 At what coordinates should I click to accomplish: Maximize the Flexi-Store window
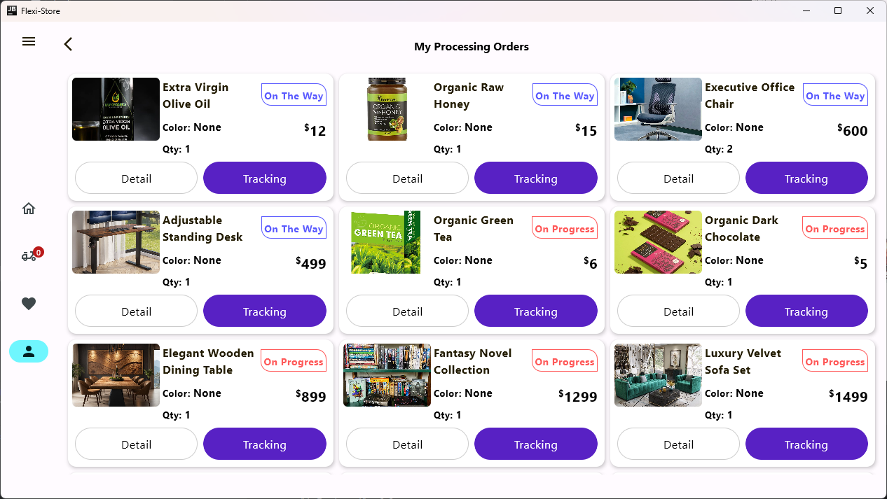tap(838, 10)
